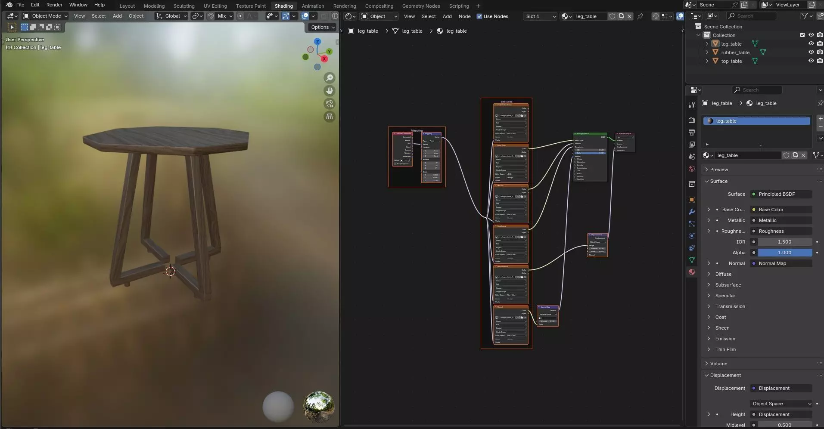
Task: Open the Slot 1 material slot dropdown
Action: point(540,16)
